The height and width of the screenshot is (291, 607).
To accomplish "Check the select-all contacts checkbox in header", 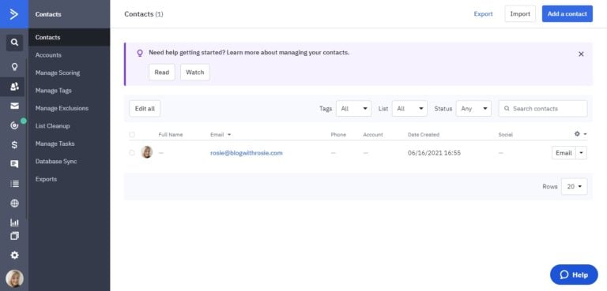I will tap(132, 135).
